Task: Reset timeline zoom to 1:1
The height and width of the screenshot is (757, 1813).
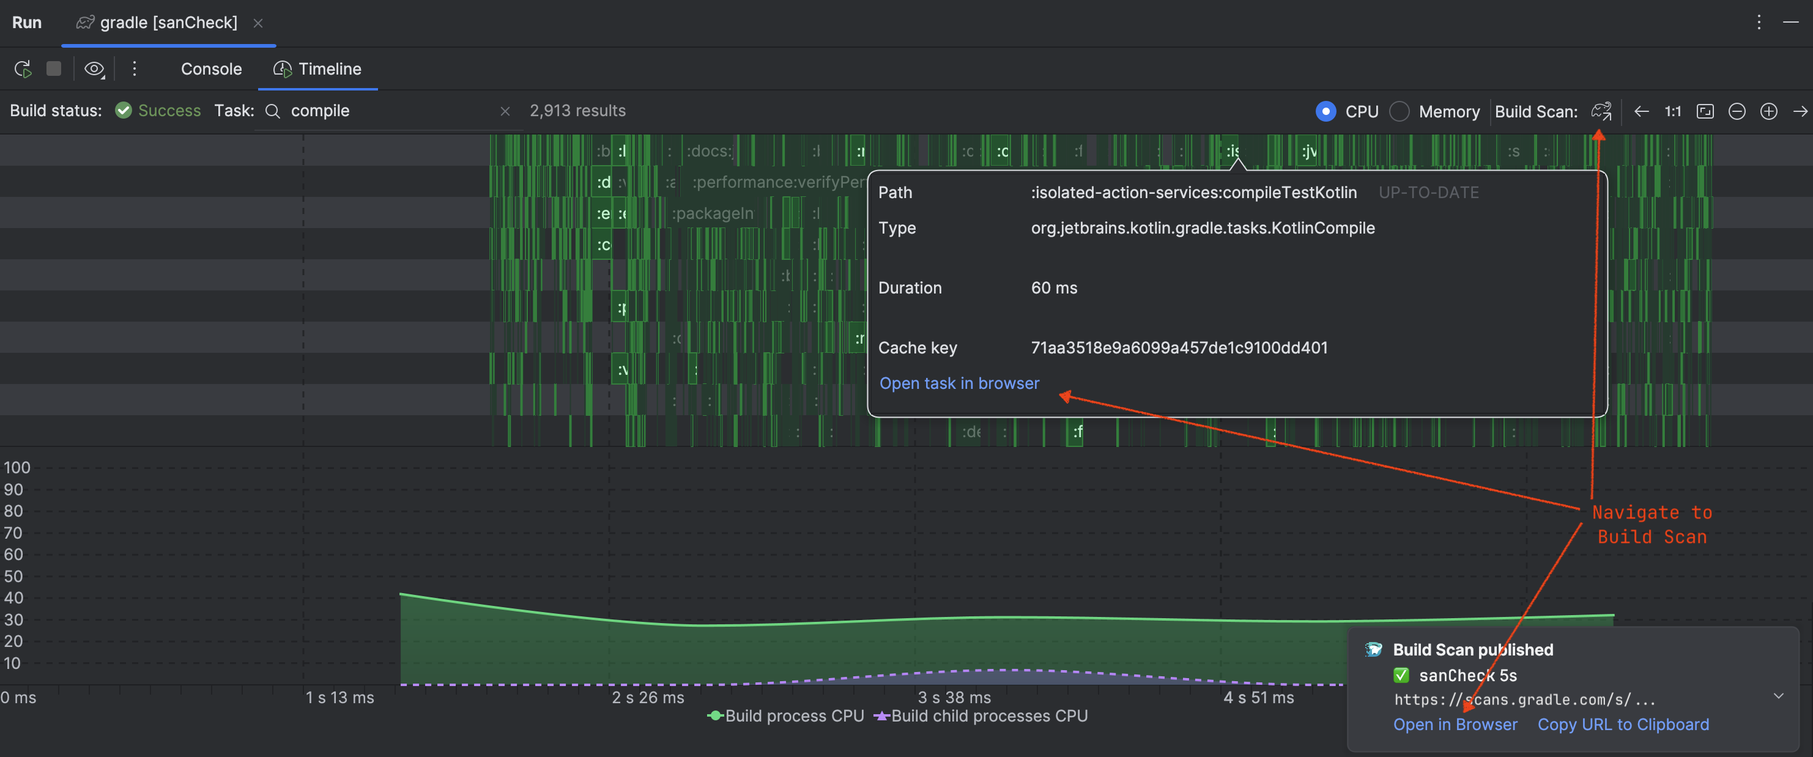Action: click(x=1672, y=111)
